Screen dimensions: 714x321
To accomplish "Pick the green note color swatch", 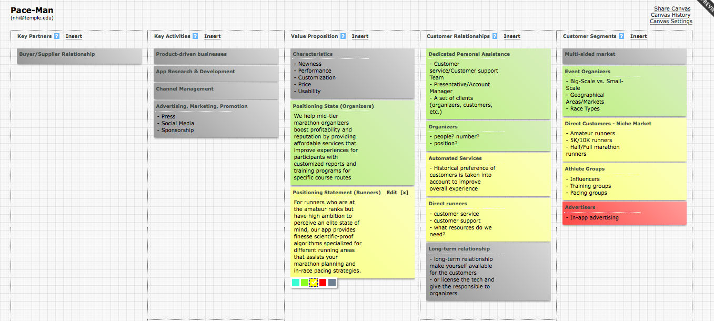I will tap(305, 283).
